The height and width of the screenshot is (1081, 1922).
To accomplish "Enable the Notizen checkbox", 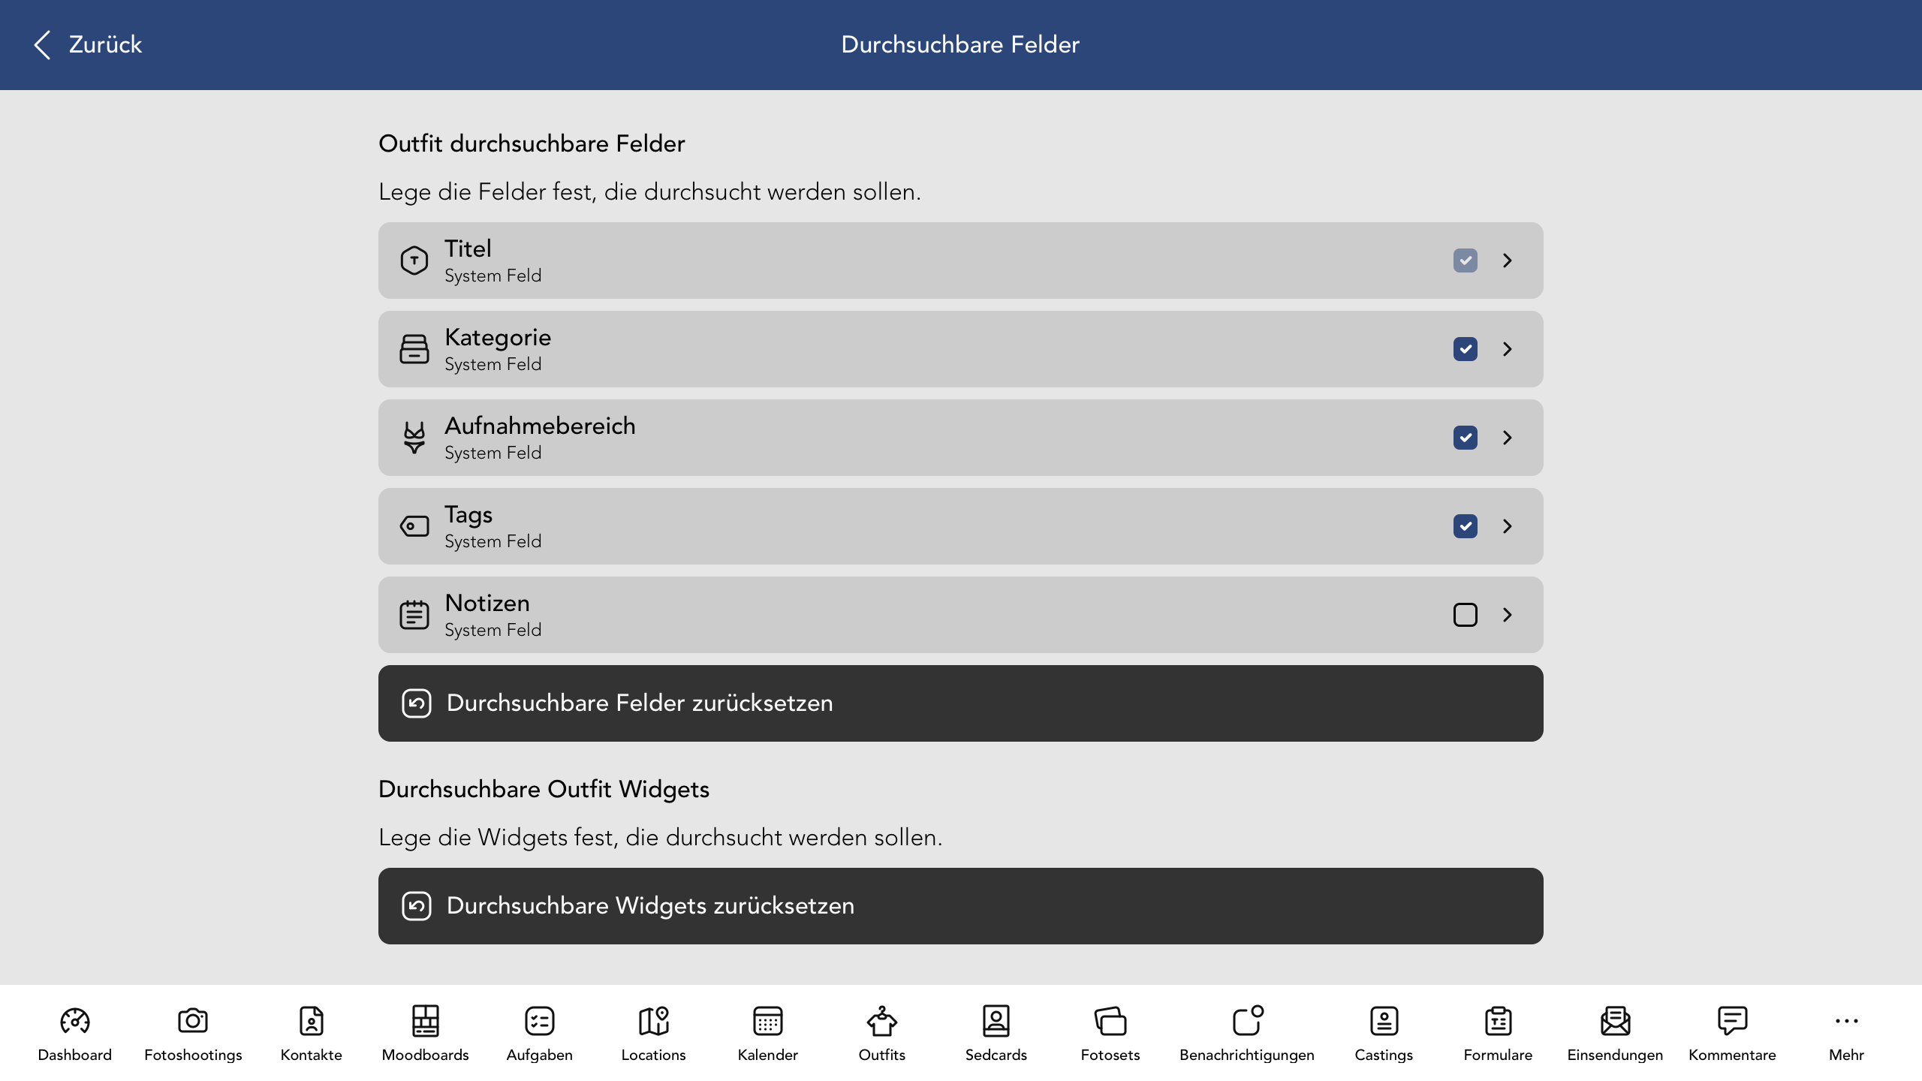I will click(x=1466, y=615).
